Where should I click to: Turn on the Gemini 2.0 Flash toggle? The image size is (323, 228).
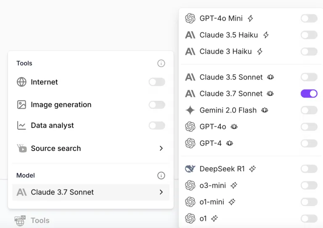309,110
